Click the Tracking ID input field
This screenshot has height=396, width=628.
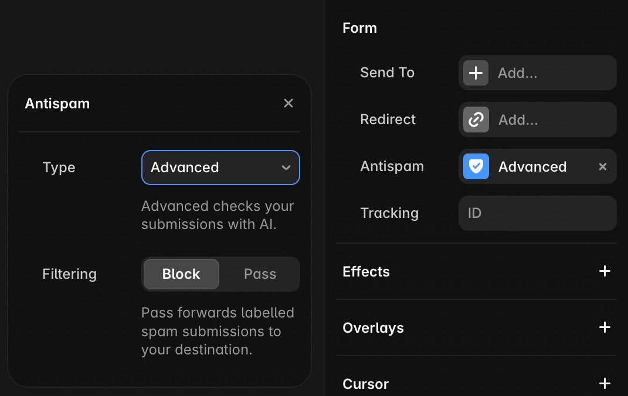coord(538,213)
